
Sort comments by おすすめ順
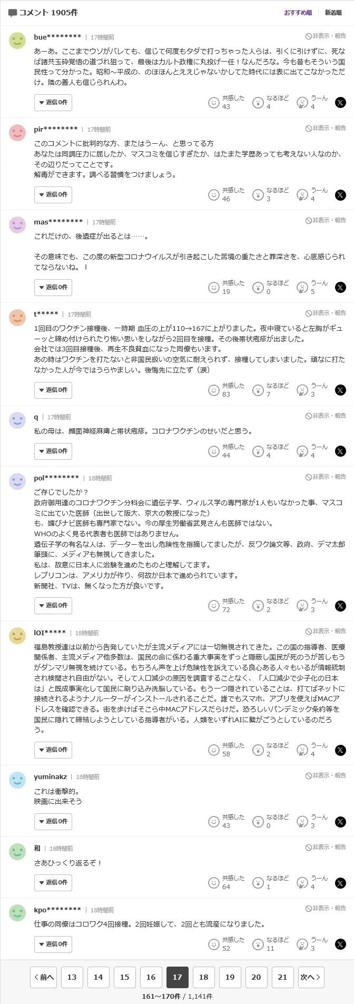click(x=298, y=13)
